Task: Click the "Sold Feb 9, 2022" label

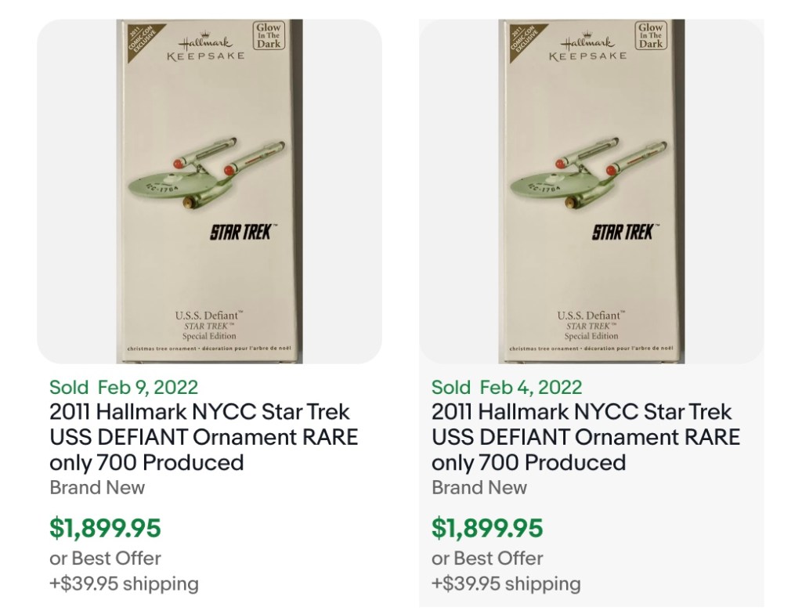Action: pyautogui.click(x=124, y=387)
